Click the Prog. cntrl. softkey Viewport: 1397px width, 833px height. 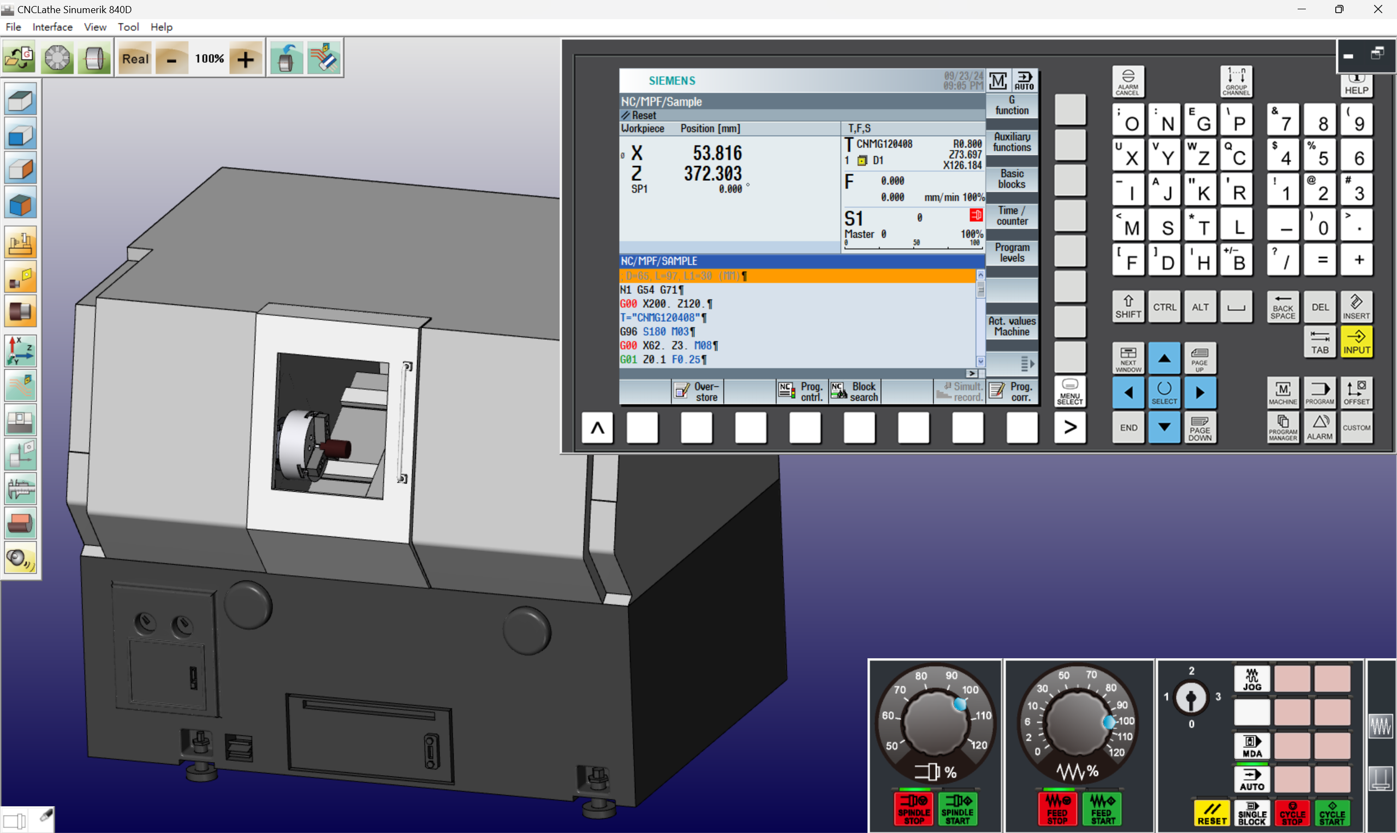pos(801,392)
